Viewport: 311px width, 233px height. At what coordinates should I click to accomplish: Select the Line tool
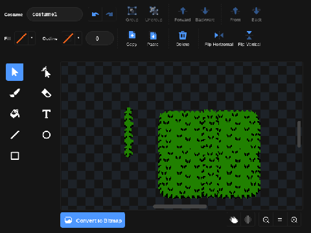15,135
